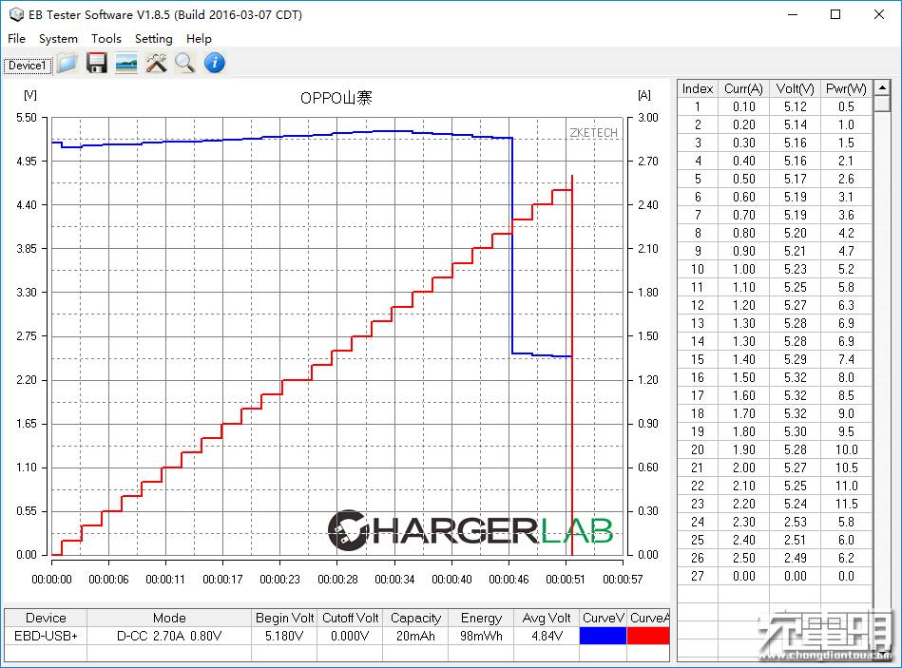This screenshot has width=902, height=668.
Task: Click the picture screenshot toolbar icon
Action: pos(126,64)
